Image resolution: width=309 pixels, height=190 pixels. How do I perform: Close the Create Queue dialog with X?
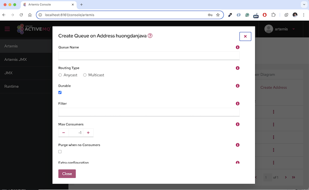click(245, 37)
